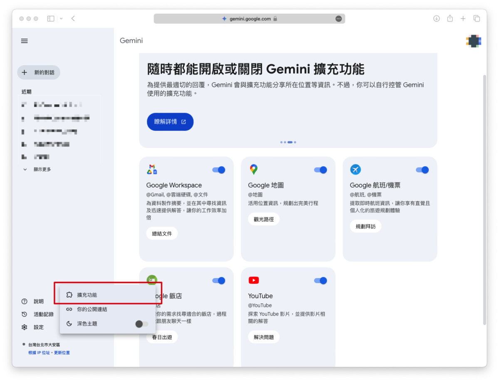Expand 顯示更多 in recent chats

click(37, 169)
